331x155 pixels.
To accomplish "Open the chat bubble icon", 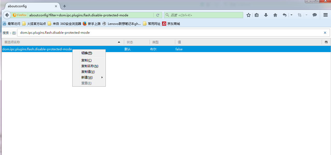I will (x=315, y=15).
